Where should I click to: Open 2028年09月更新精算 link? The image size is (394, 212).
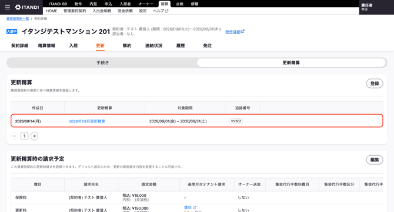coord(87,121)
